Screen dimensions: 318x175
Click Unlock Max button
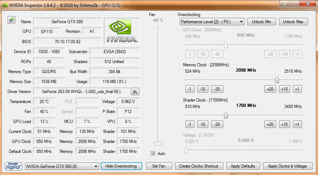(293, 22)
